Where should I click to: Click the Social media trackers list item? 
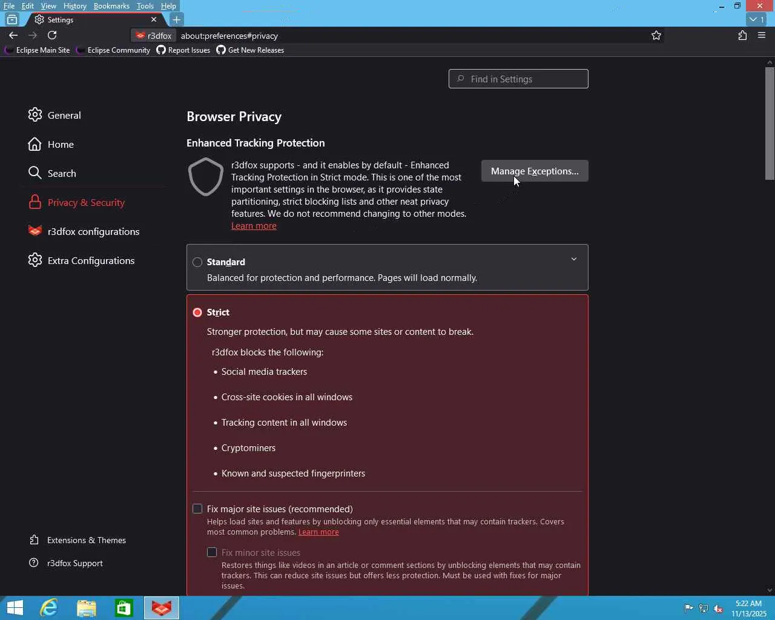tap(264, 372)
